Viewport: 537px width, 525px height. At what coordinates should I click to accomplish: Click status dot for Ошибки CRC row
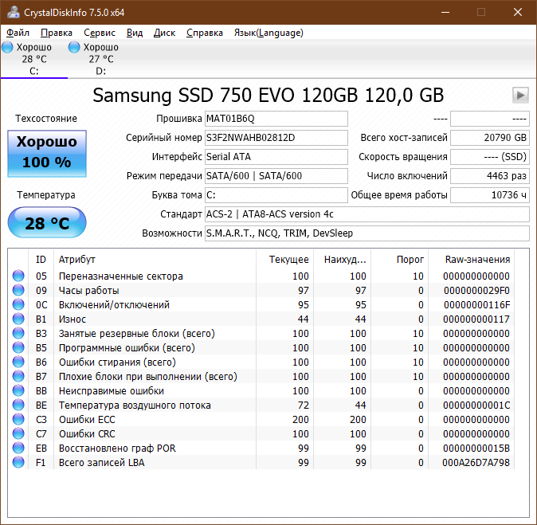coord(18,434)
